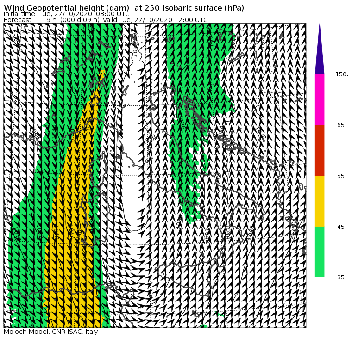
Task: Click the 'Forecast + 9 h' validity line
Action: pos(106,20)
